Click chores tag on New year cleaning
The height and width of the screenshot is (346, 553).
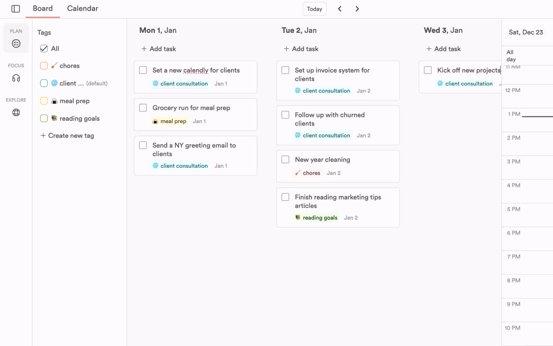pyautogui.click(x=308, y=173)
